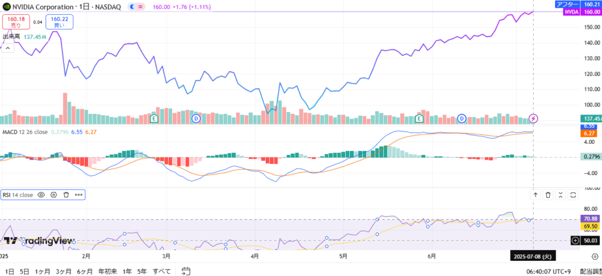Image resolution: width=602 pixels, height=276 pixels.
Task: Click the アフター 160.21 price label
Action: (578, 4)
